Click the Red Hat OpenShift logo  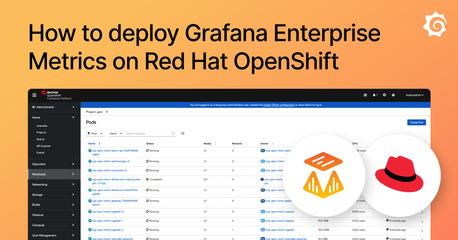55,95
